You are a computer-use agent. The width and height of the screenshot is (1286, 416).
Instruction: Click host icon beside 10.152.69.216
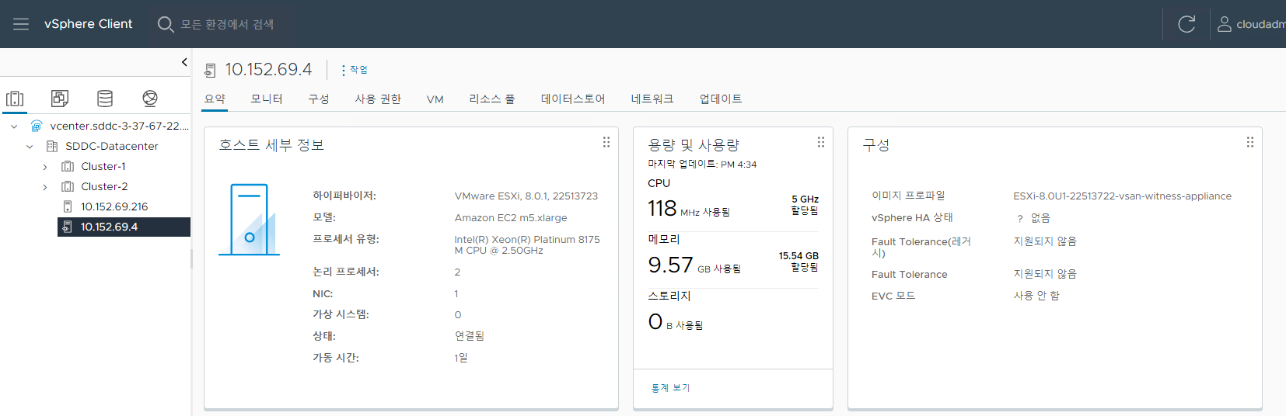click(x=68, y=206)
